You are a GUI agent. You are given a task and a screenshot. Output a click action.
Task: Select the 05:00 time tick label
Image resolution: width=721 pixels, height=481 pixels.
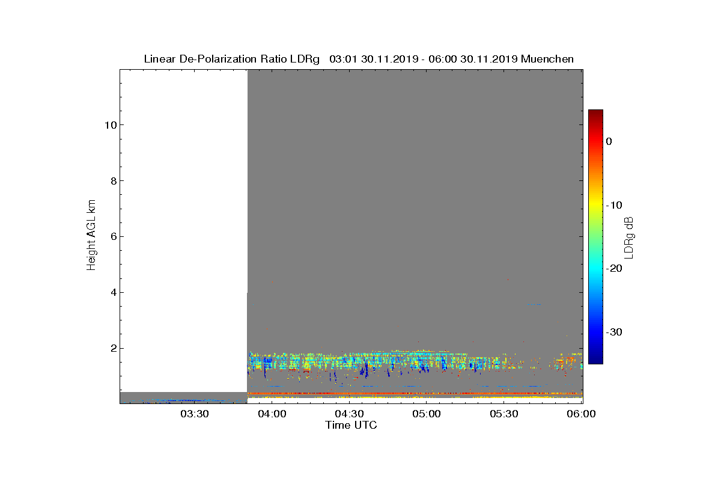428,414
